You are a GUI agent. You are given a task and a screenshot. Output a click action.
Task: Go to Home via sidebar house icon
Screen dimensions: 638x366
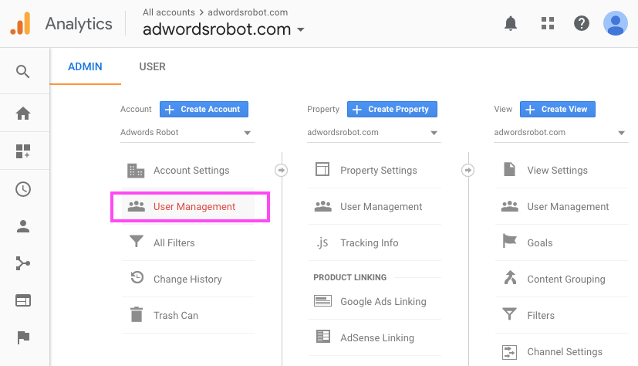tap(23, 114)
